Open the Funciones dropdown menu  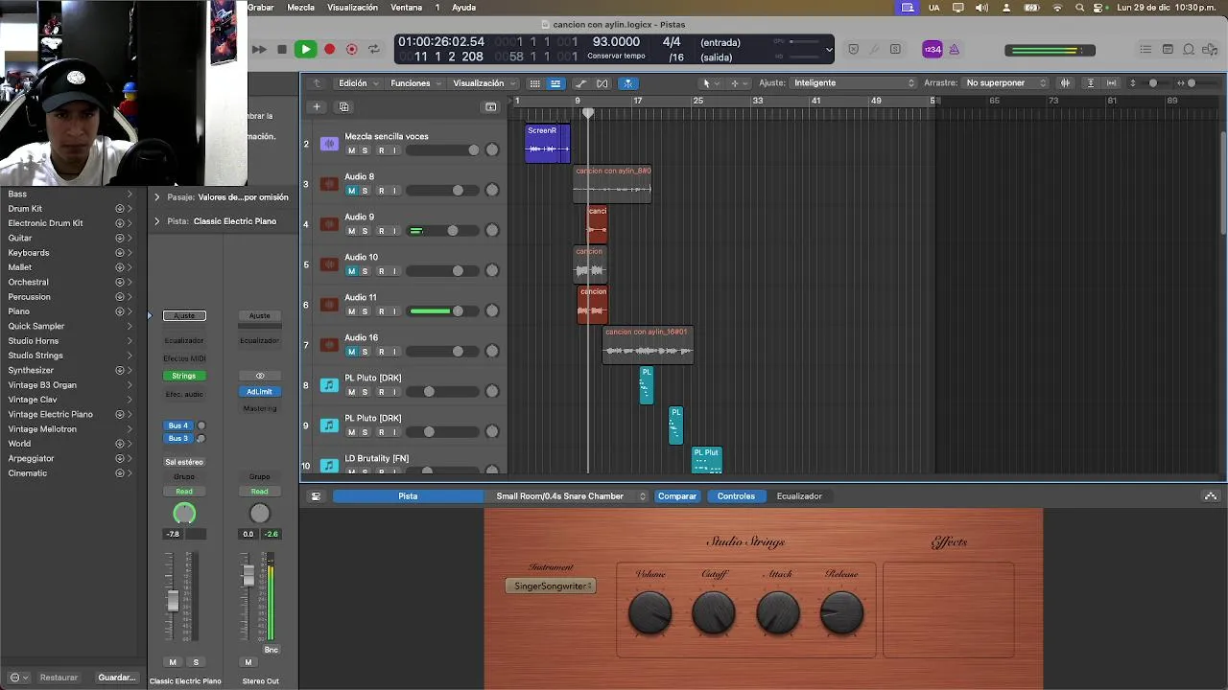click(x=415, y=83)
